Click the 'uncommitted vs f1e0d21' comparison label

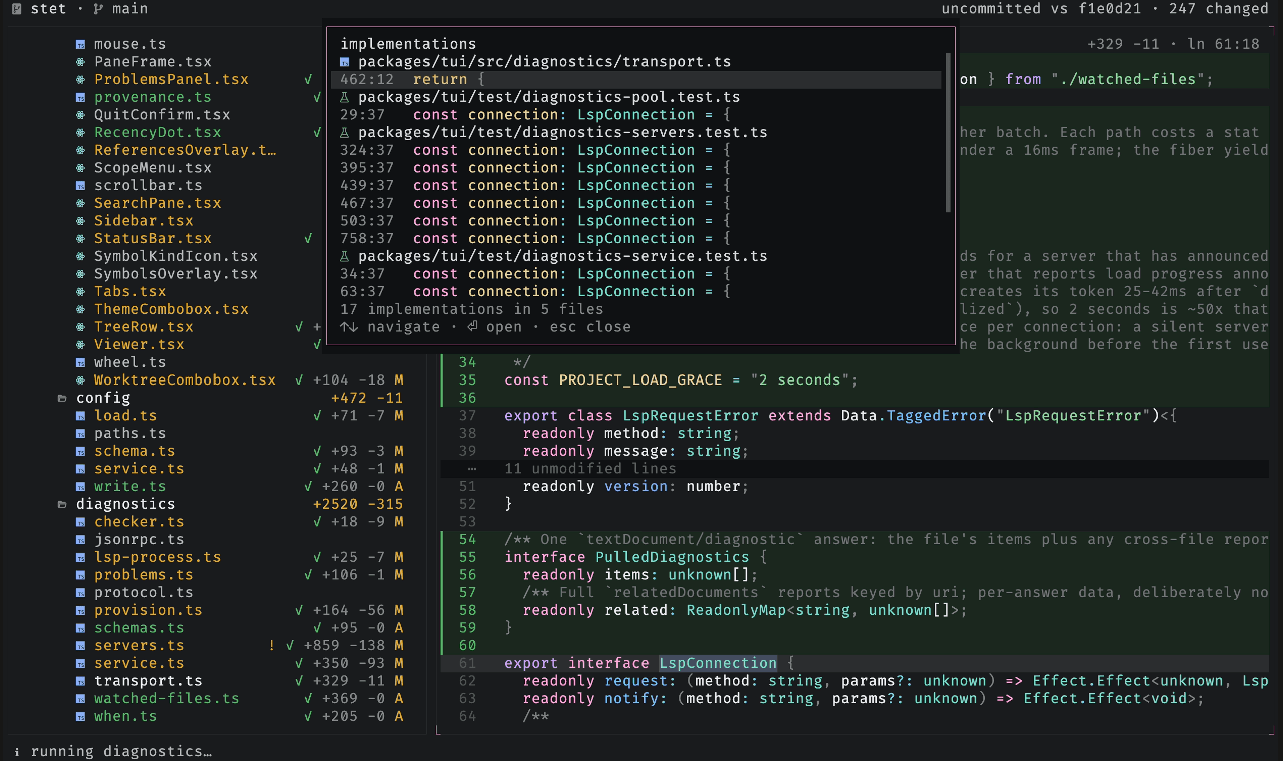[x=1041, y=9]
